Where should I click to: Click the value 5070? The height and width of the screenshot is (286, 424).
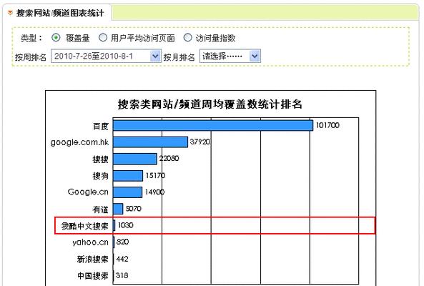(x=134, y=209)
